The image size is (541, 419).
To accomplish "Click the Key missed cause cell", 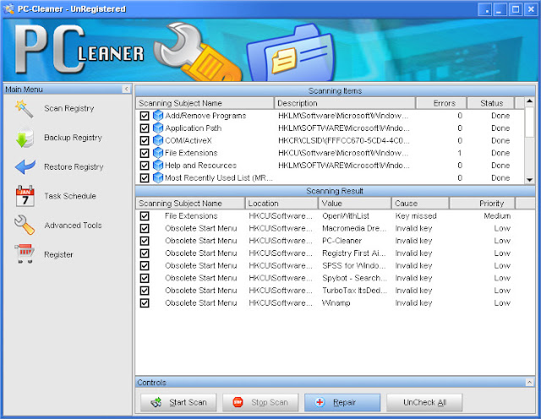I will pos(416,216).
